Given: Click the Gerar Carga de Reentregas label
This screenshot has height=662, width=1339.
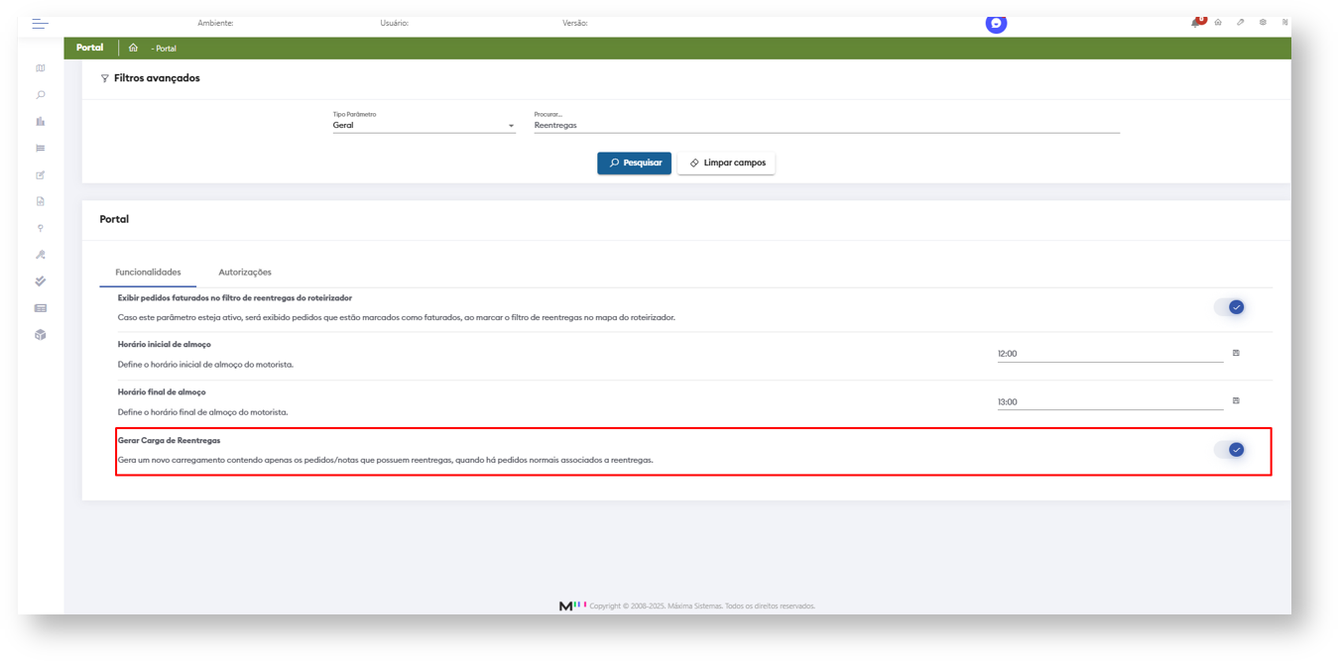Looking at the screenshot, I should coord(170,440).
